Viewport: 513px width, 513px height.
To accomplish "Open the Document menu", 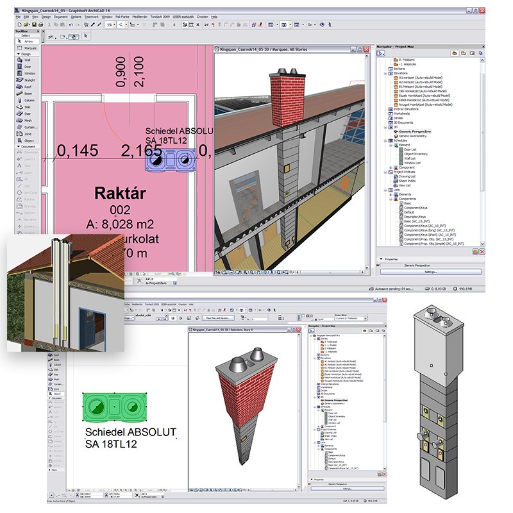I will [x=60, y=17].
